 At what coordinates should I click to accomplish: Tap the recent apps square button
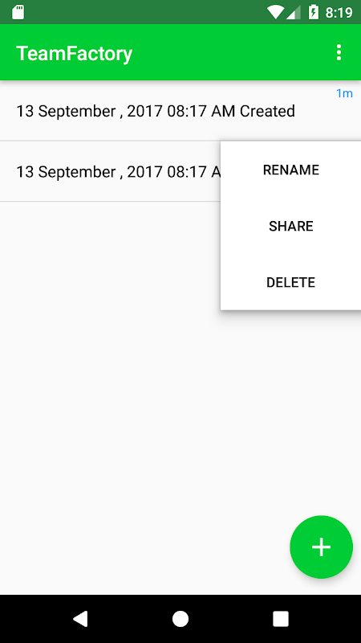(281, 619)
